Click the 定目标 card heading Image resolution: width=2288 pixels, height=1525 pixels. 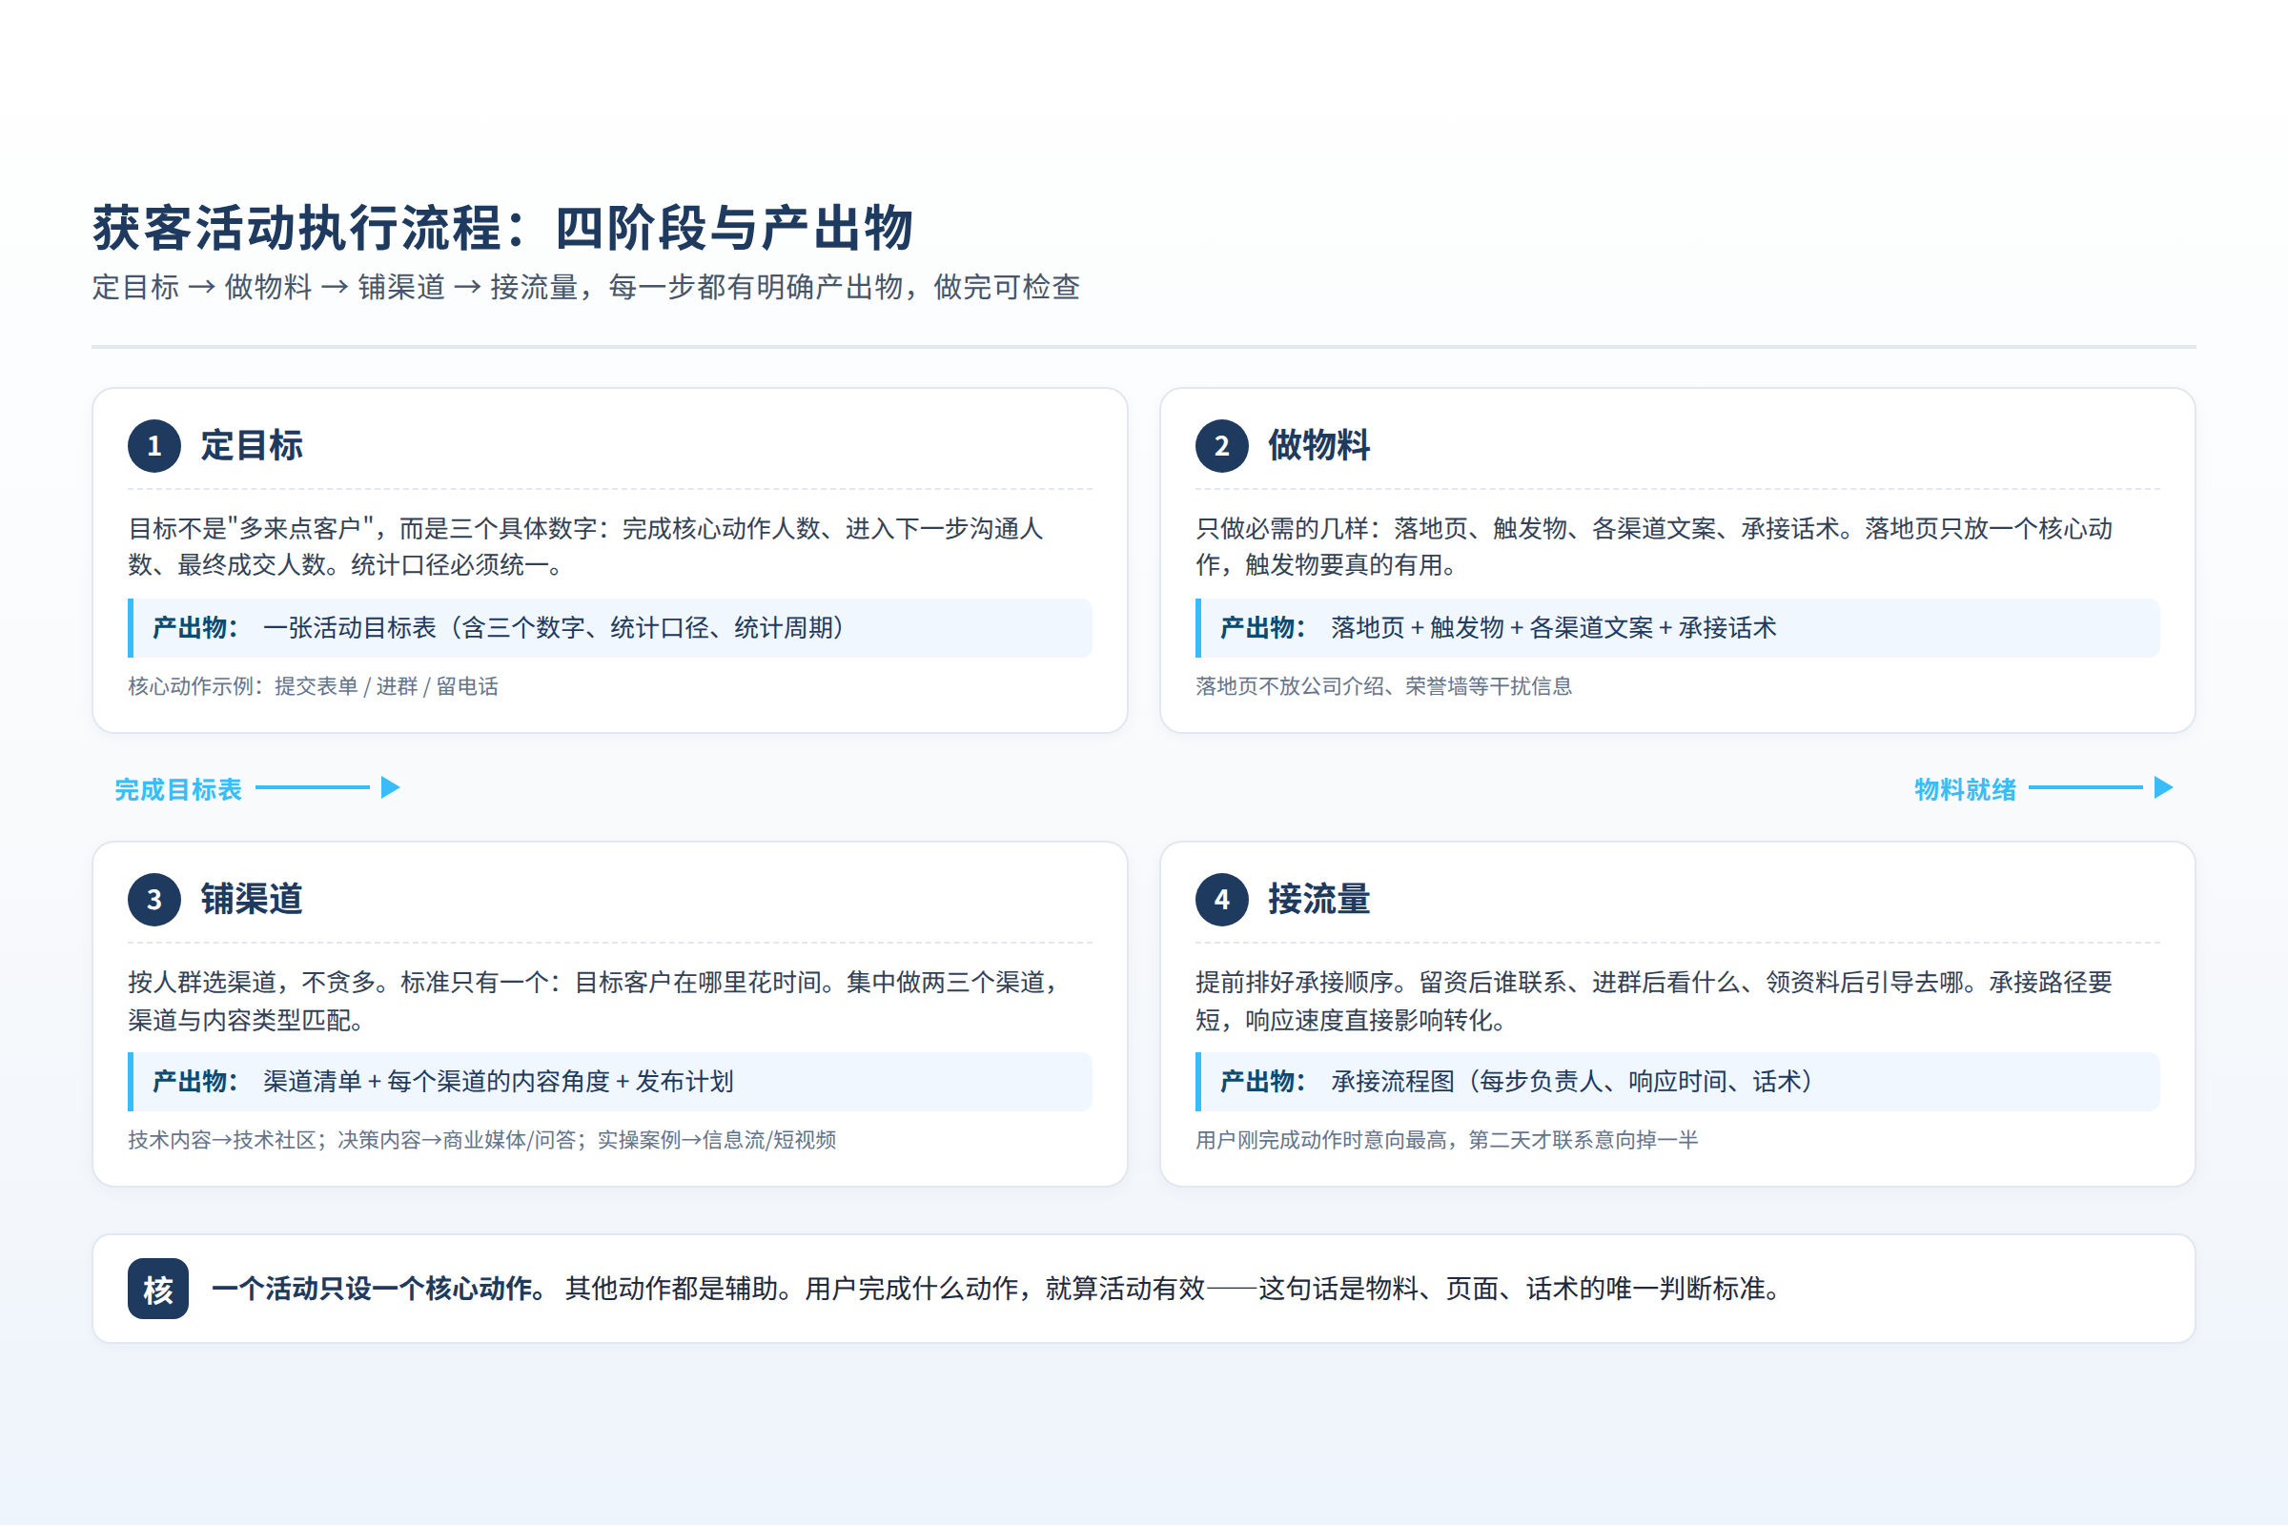pyautogui.click(x=252, y=445)
